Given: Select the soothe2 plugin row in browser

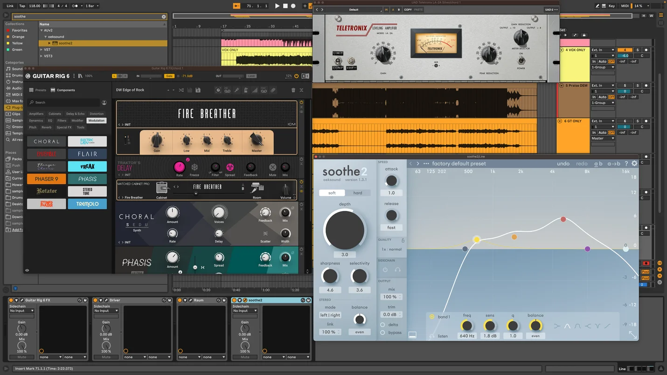Looking at the screenshot, I should click(x=103, y=43).
